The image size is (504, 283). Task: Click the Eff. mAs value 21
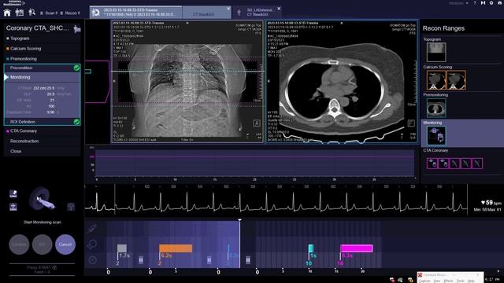52,100
